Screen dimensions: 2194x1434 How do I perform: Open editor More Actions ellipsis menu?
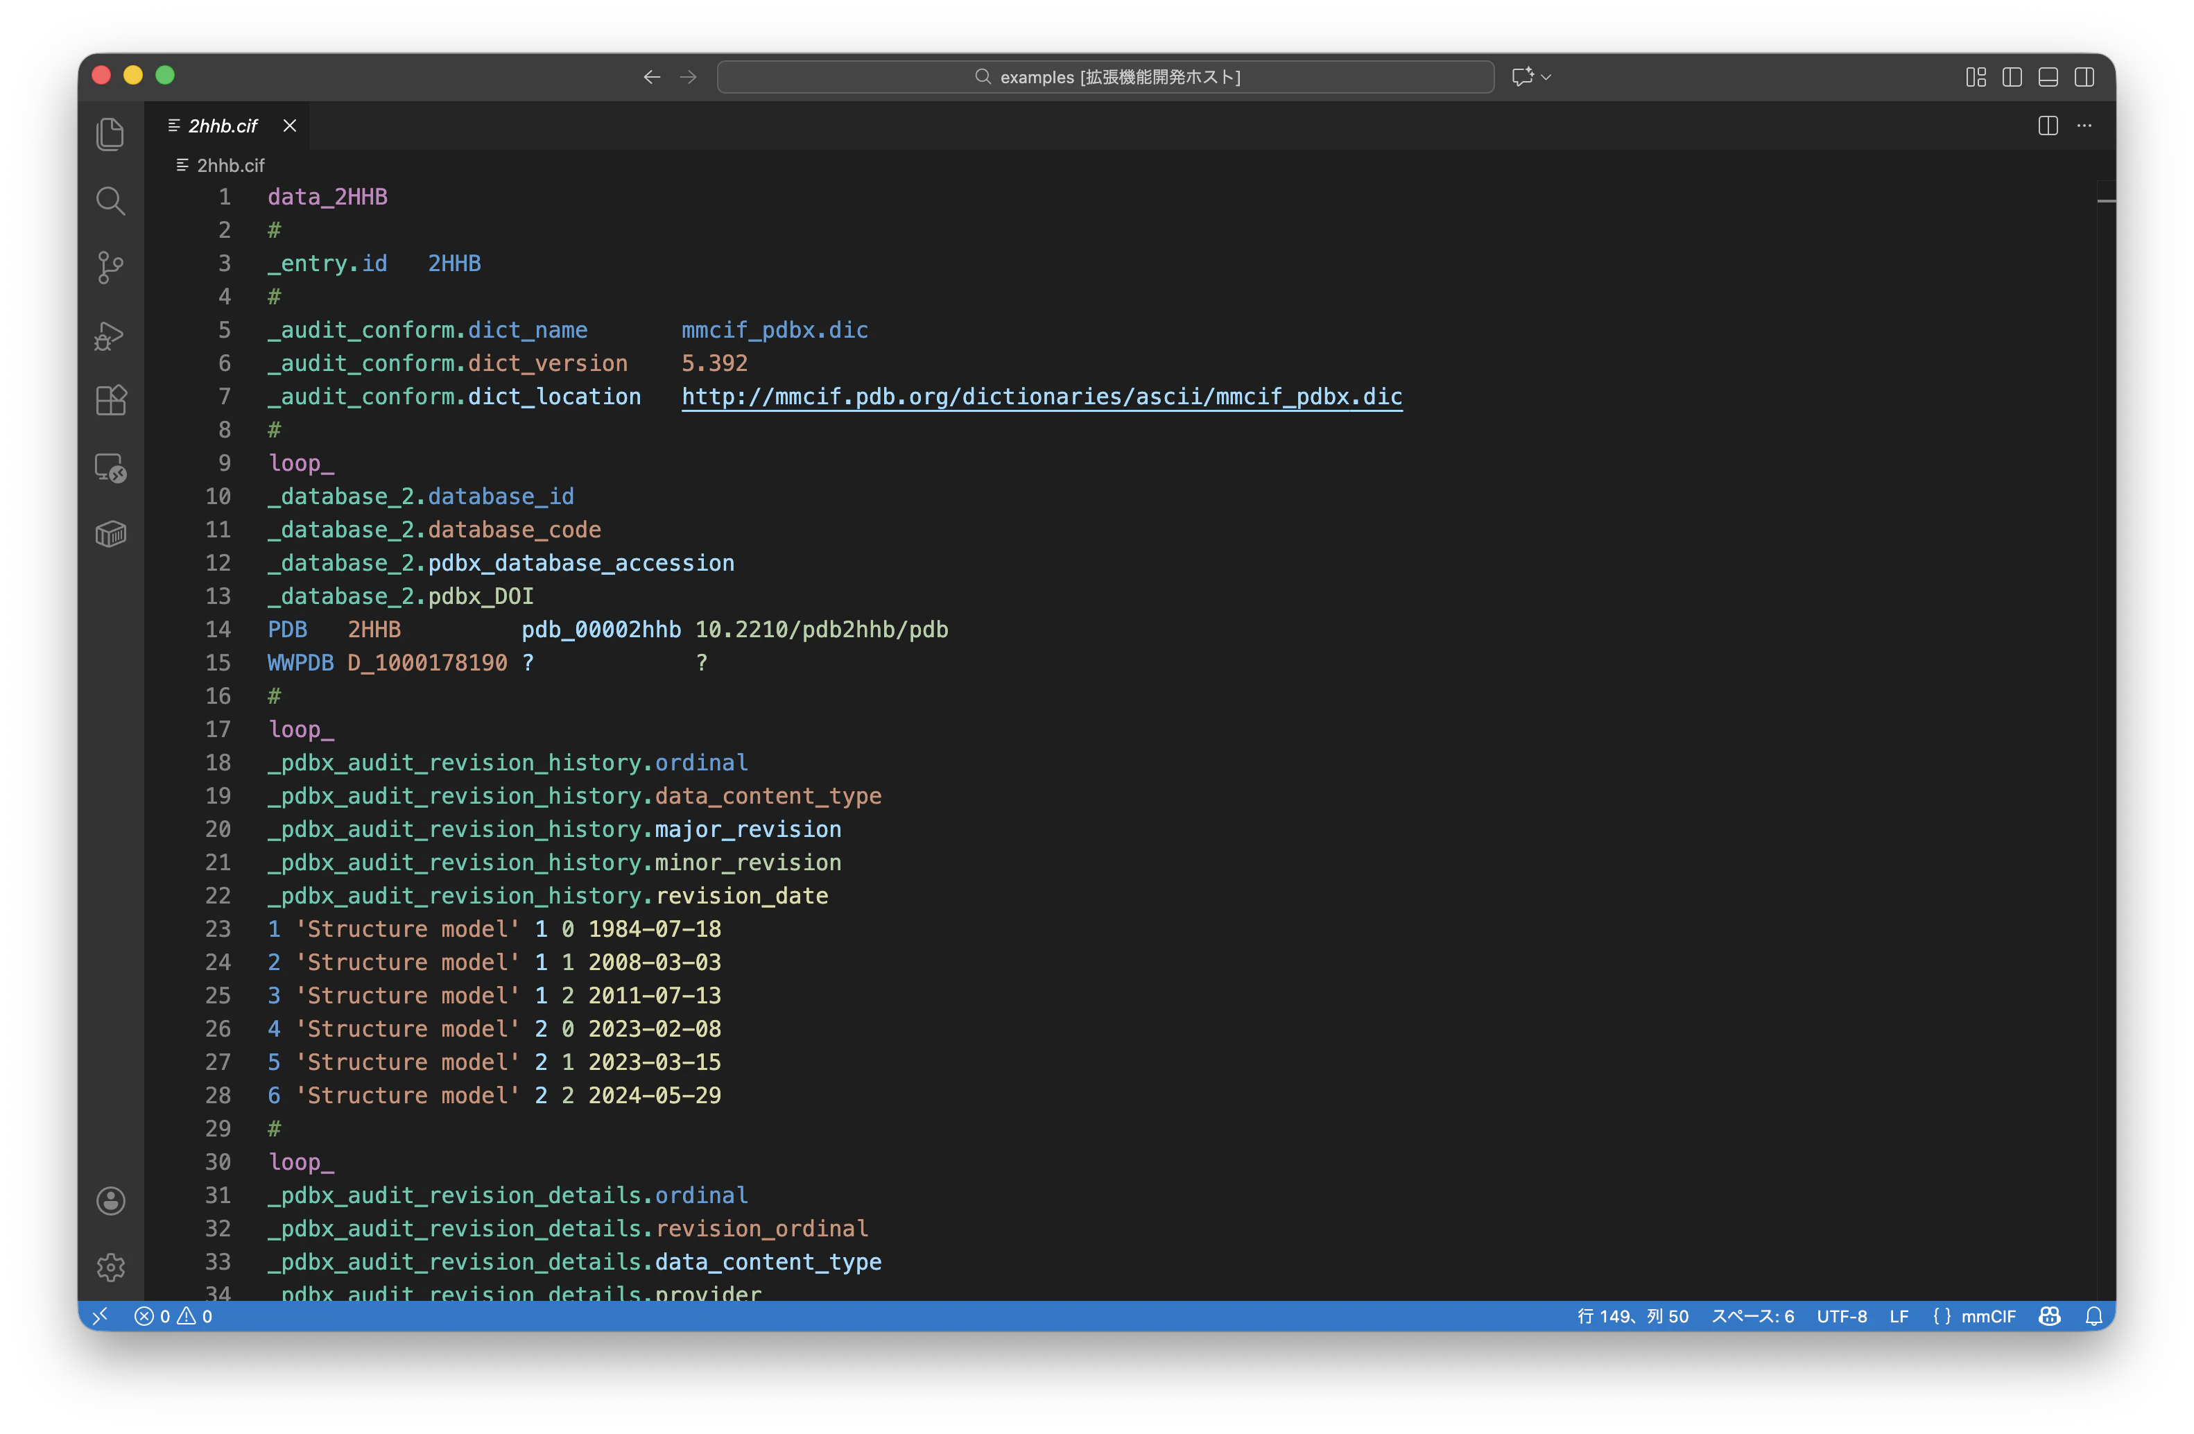[2083, 126]
